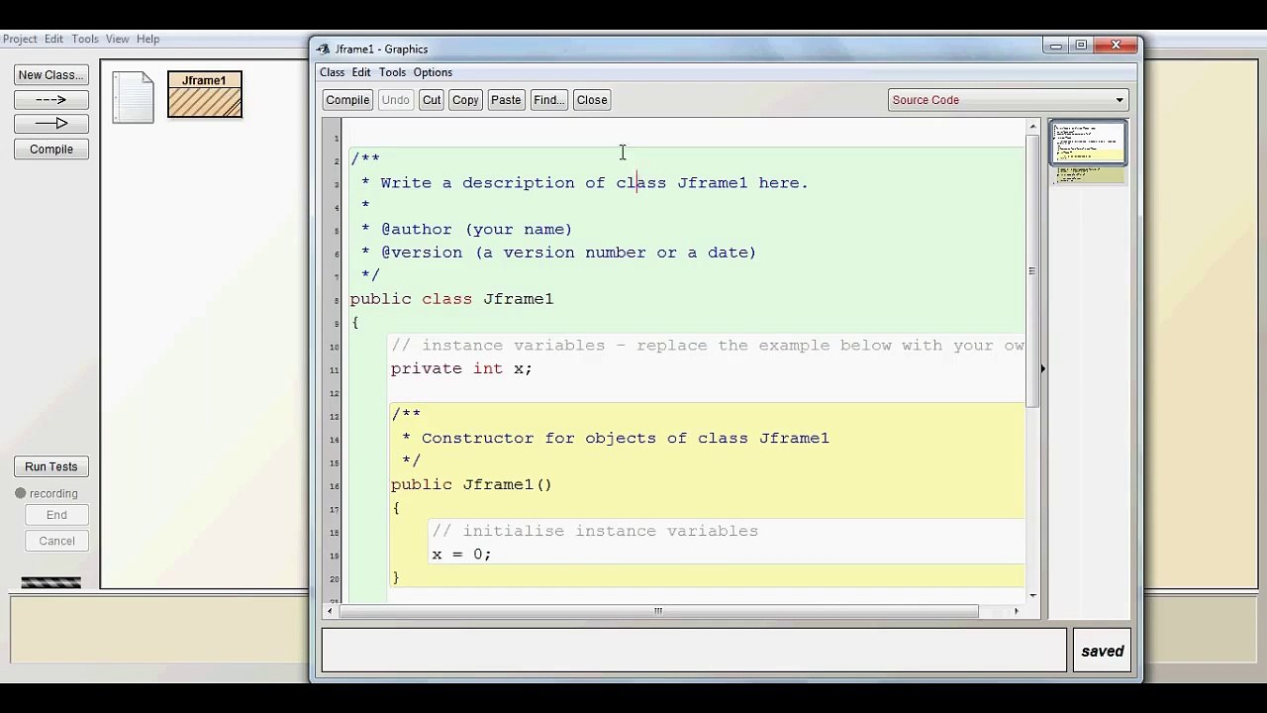
Task: Click the code overview thumbnail
Action: (1088, 153)
